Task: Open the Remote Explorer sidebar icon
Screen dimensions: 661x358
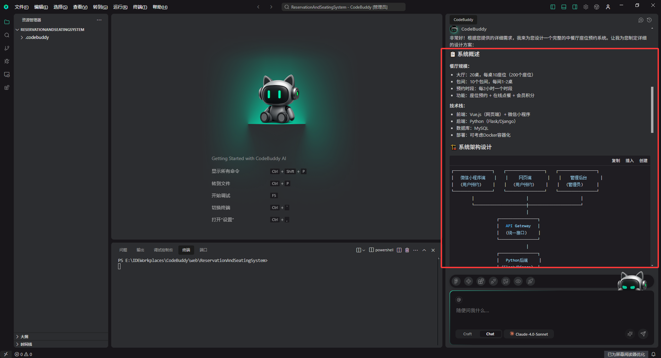Action: pos(7,74)
